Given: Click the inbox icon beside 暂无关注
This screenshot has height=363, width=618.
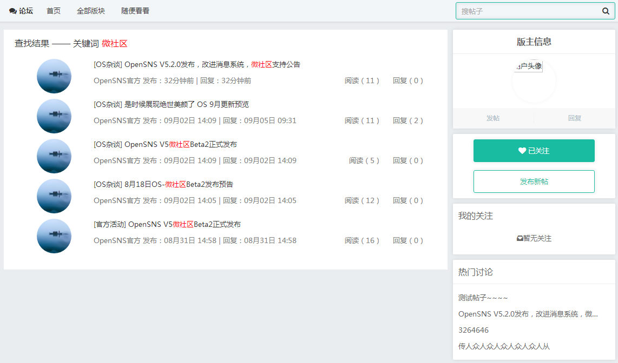Looking at the screenshot, I should pyautogui.click(x=520, y=238).
